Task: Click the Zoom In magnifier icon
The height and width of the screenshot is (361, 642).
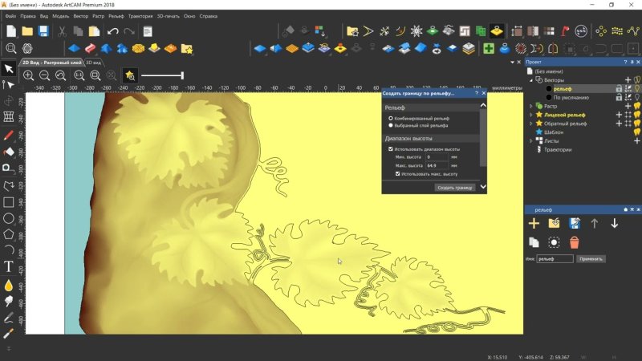Action: 28,75
